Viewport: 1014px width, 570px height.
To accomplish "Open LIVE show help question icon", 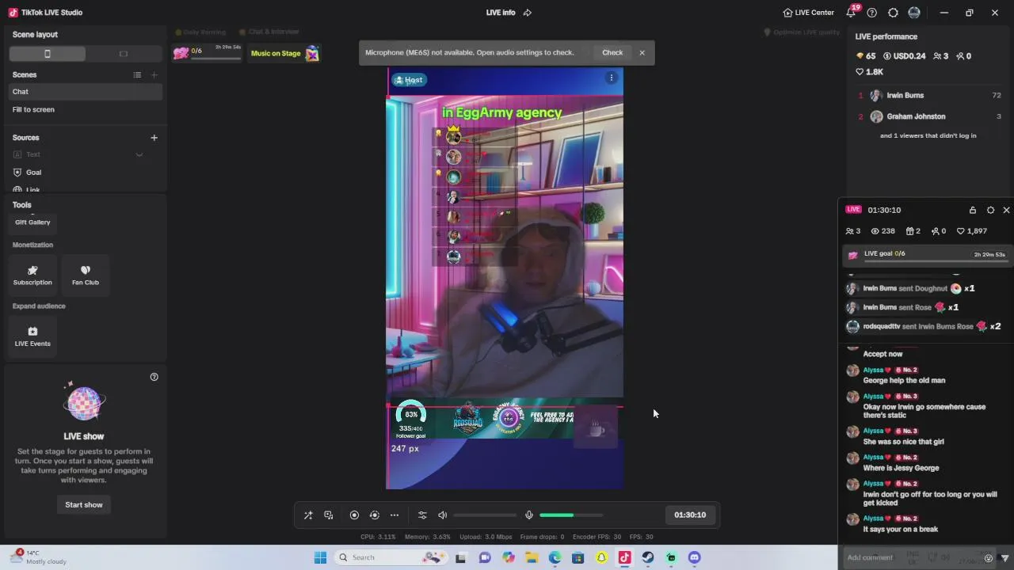I will click(154, 377).
